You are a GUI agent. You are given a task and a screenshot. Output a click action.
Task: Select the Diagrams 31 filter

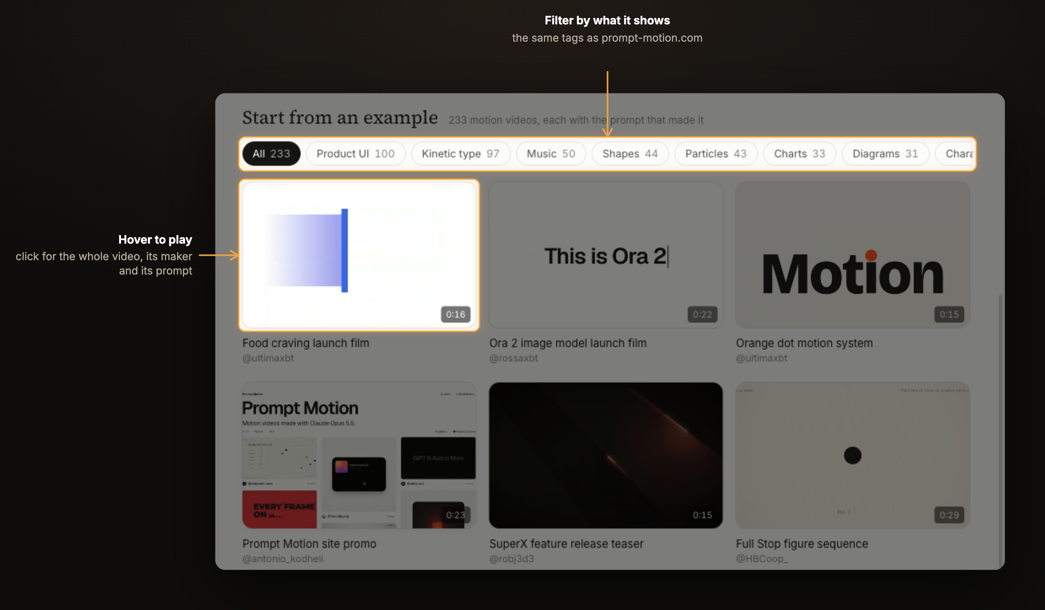[x=885, y=154]
